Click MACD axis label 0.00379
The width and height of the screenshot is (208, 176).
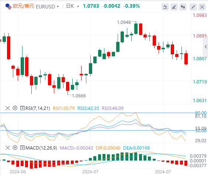point(198,156)
